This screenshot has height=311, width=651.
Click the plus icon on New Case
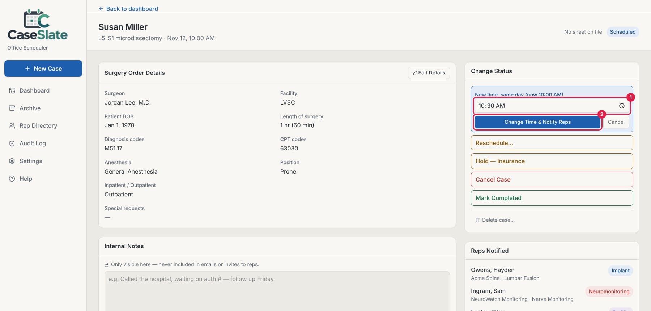pyautogui.click(x=27, y=68)
